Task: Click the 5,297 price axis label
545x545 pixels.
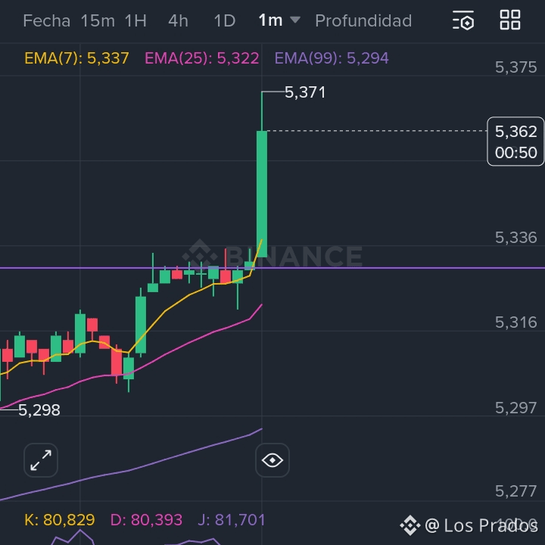Action: tap(515, 408)
